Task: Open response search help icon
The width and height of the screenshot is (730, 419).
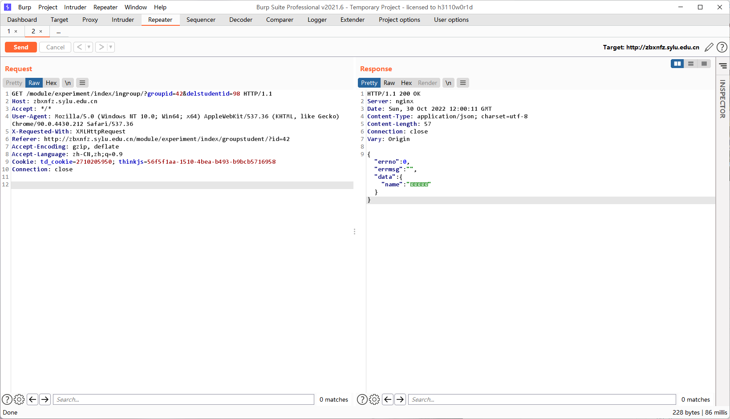Action: [362, 399]
